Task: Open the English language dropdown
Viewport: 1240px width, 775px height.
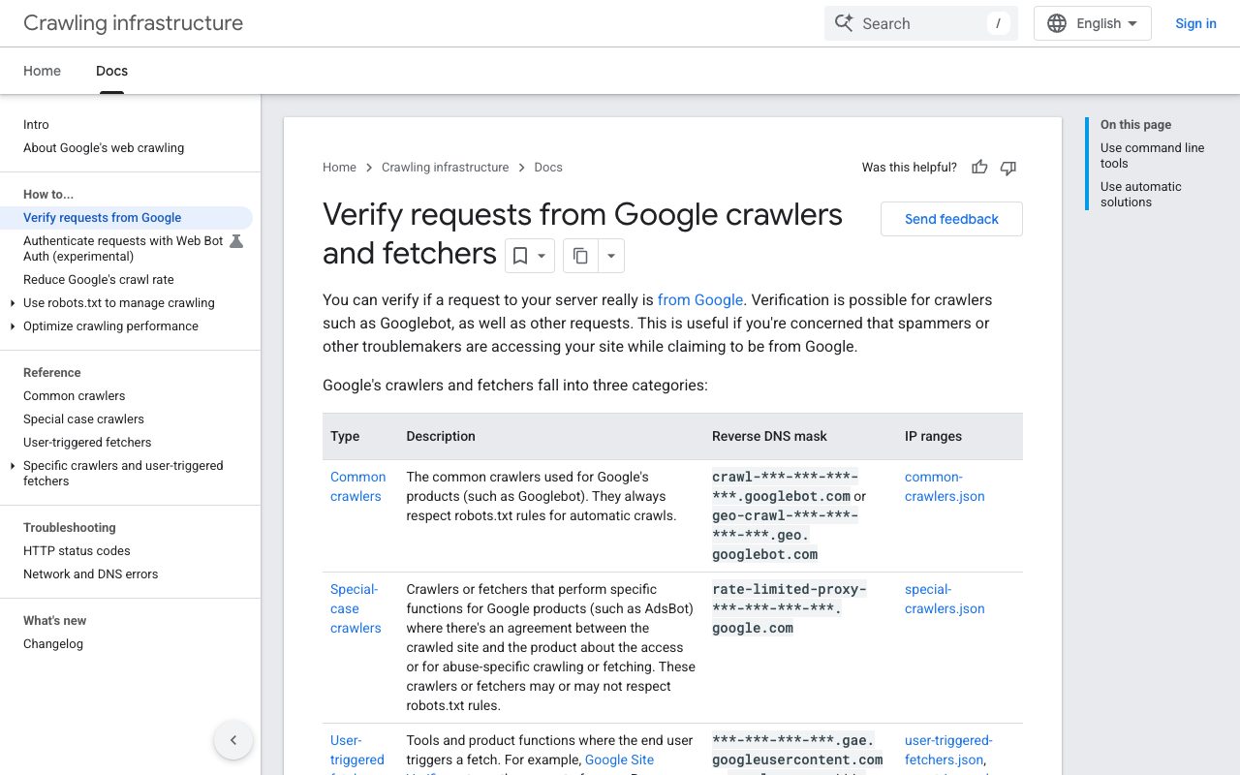Action: [1093, 23]
